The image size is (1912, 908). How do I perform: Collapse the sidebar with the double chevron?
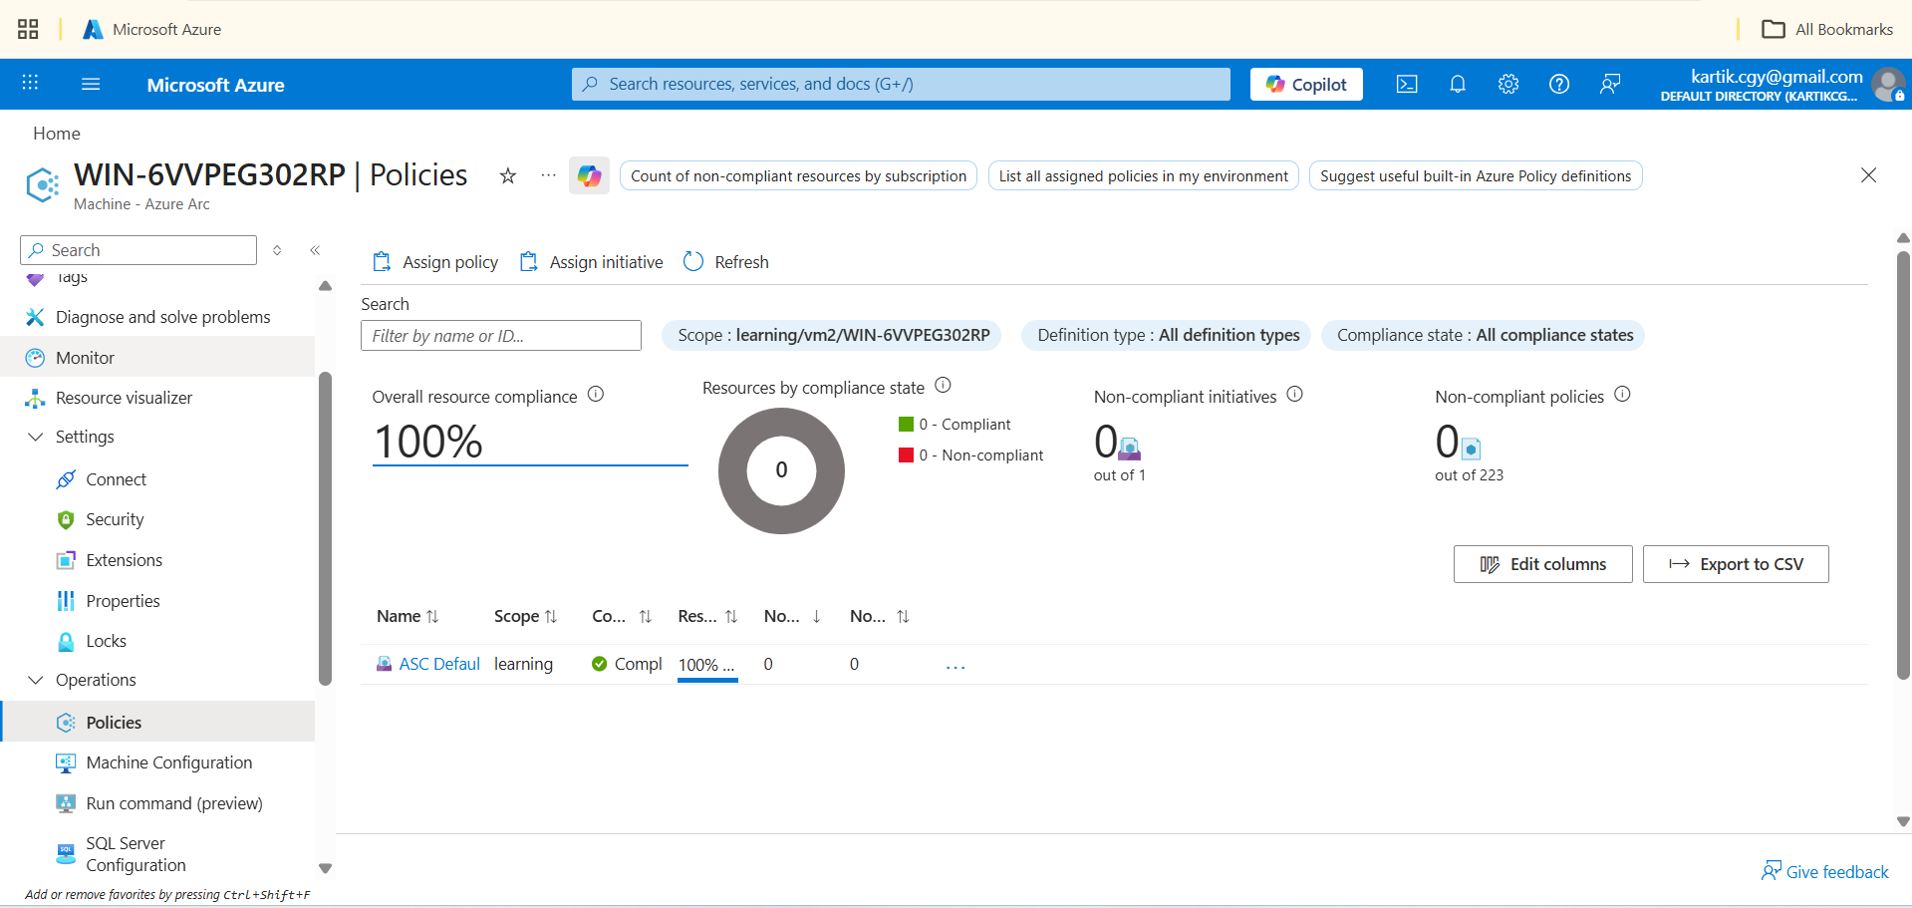(x=315, y=250)
